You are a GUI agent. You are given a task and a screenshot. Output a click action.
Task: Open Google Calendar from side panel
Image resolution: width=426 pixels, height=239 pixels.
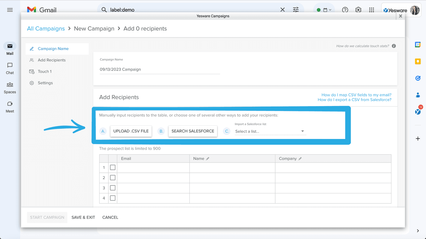(418, 45)
